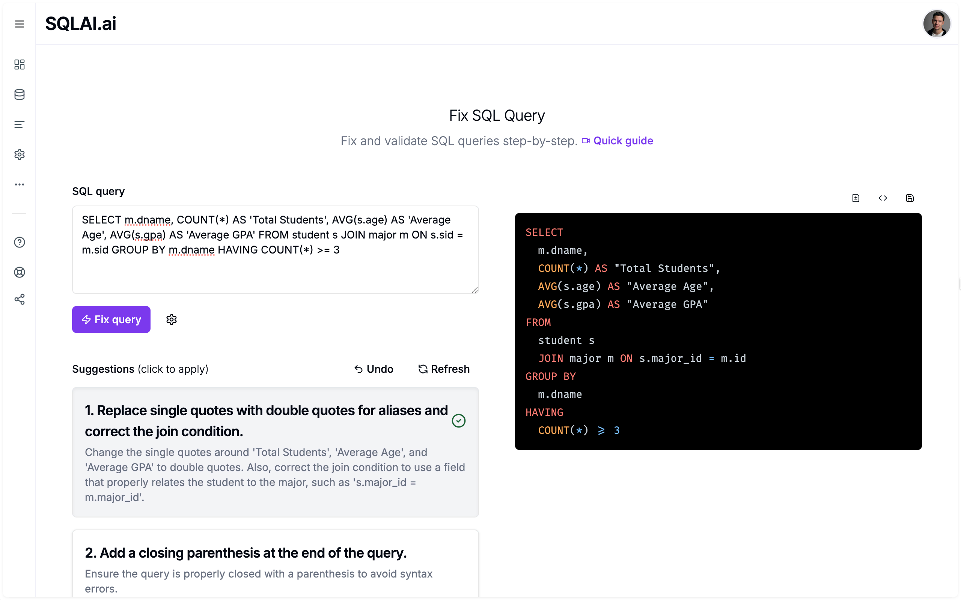The image size is (961, 600).
Task: Select the SQL query input field
Action: pyautogui.click(x=275, y=249)
